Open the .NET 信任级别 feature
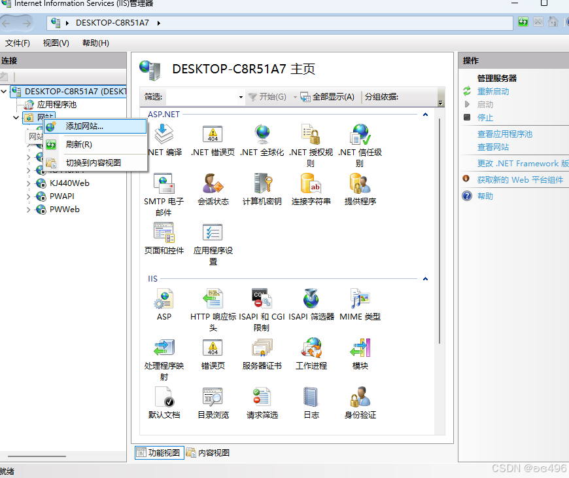The image size is (569, 478). (x=360, y=145)
